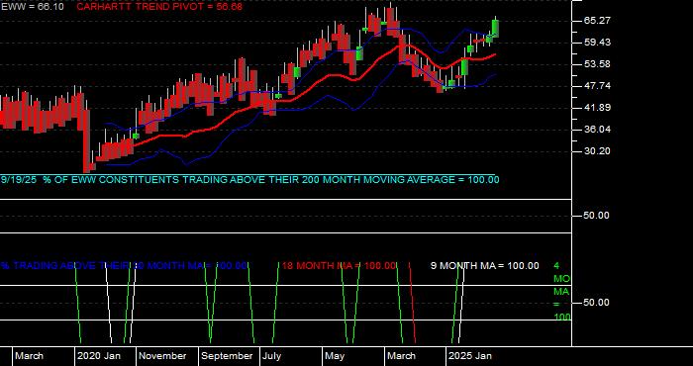Click the 18 MONTH MA = 100.00 label
Image resolution: width=693 pixels, height=366 pixels.
(339, 266)
